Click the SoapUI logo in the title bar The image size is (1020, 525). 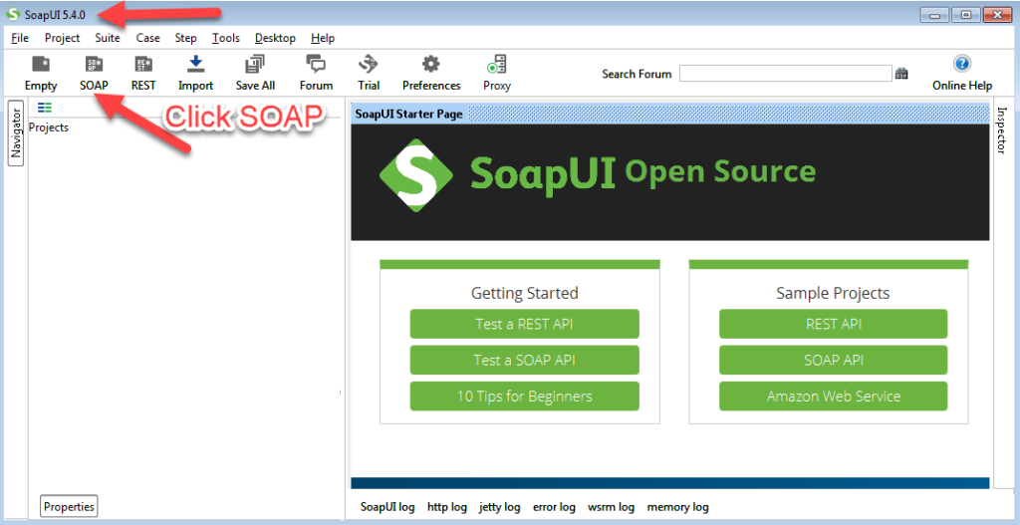coord(13,14)
